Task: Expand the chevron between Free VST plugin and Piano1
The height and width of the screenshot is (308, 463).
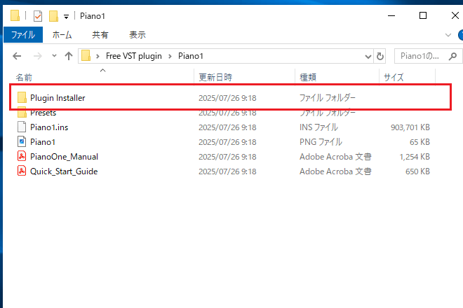Action: coord(170,56)
